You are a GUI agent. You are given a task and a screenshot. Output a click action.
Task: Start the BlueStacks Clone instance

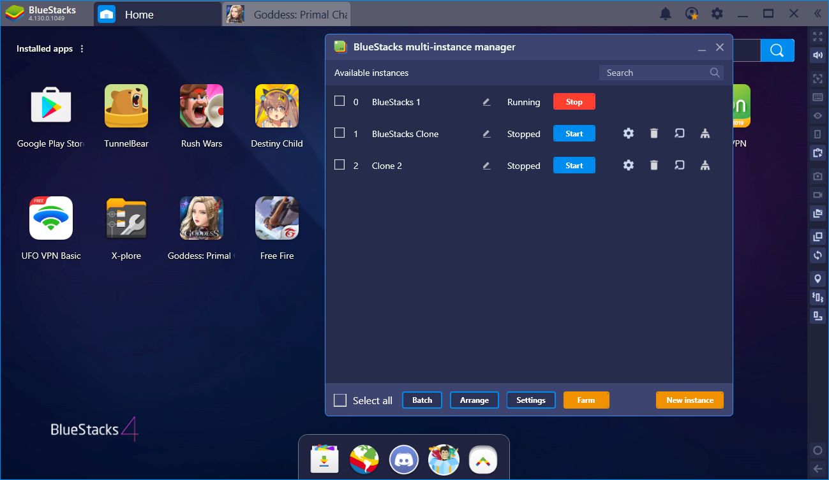coord(574,133)
